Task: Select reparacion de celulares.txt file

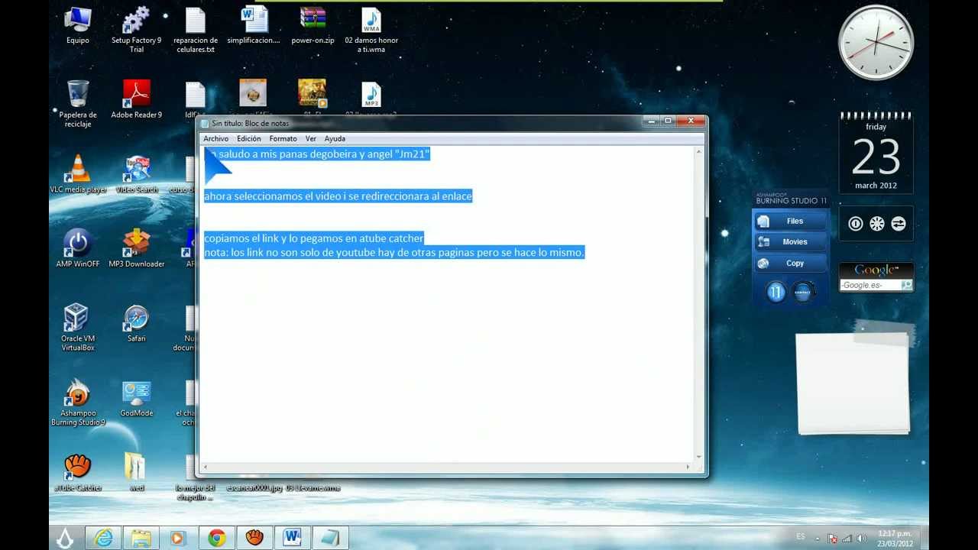Action: (196, 31)
